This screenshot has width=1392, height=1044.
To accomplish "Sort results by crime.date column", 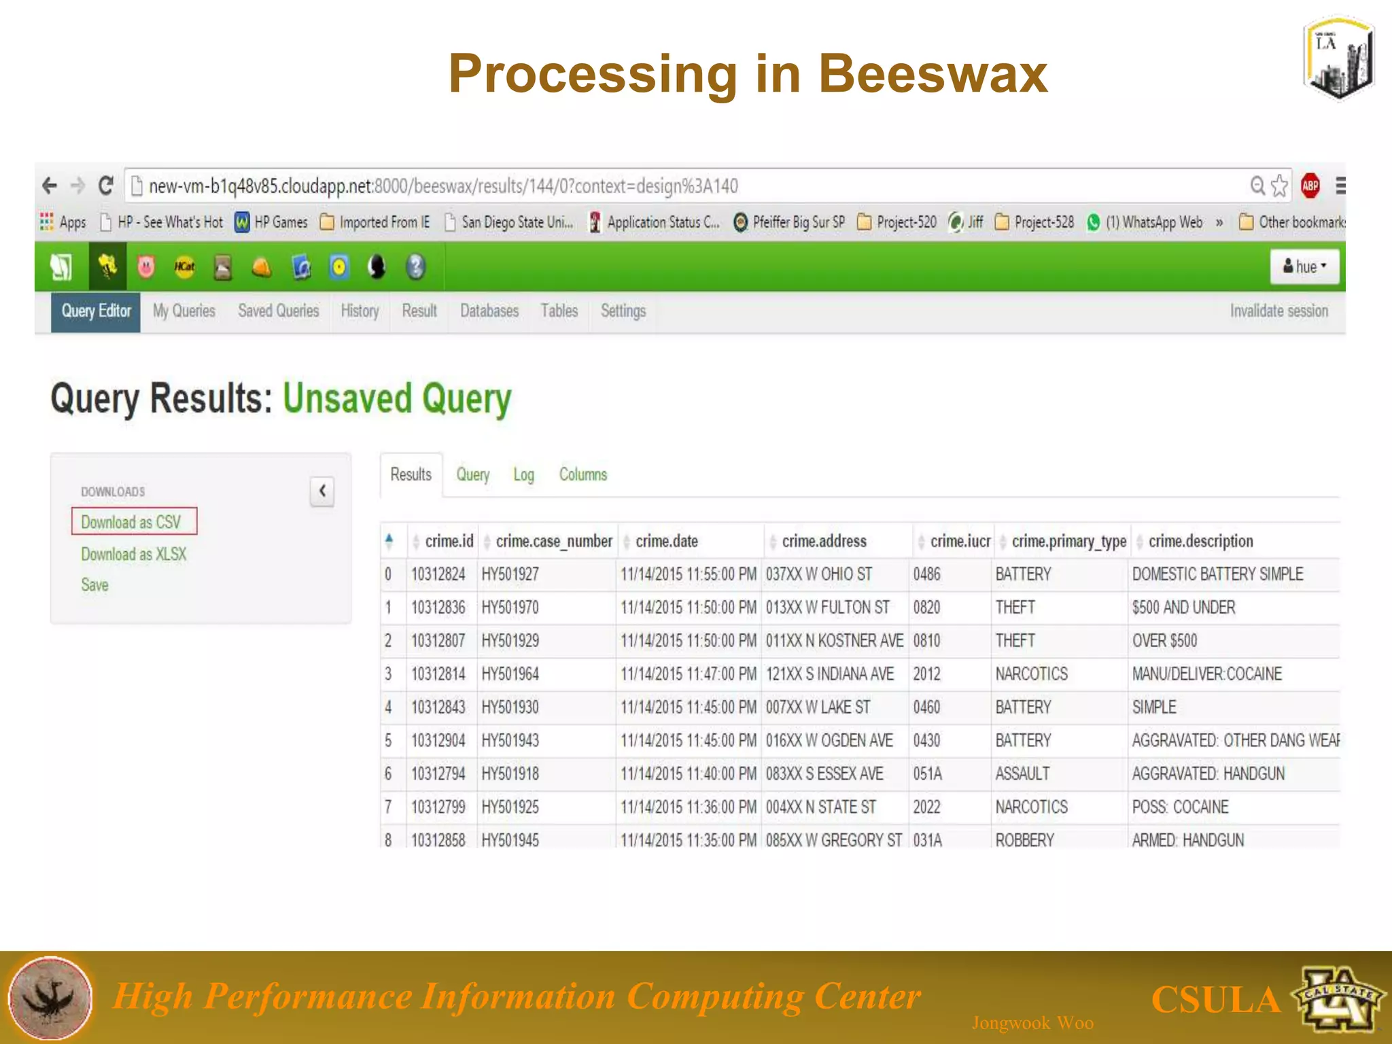I will [666, 541].
